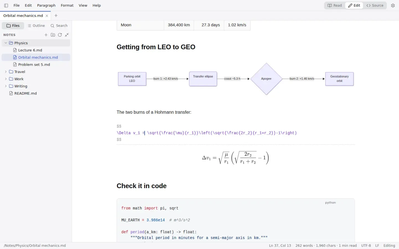Create a new folder in Notes
This screenshot has height=249, width=399.
[53, 35]
